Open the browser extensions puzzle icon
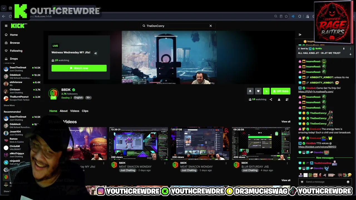Screen dimensions: 356x200 300,16
